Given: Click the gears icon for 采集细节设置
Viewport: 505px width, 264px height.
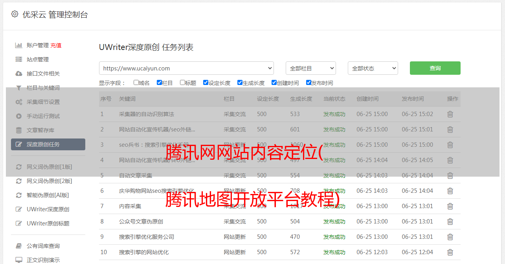Looking at the screenshot, I should pyautogui.click(x=18, y=102).
